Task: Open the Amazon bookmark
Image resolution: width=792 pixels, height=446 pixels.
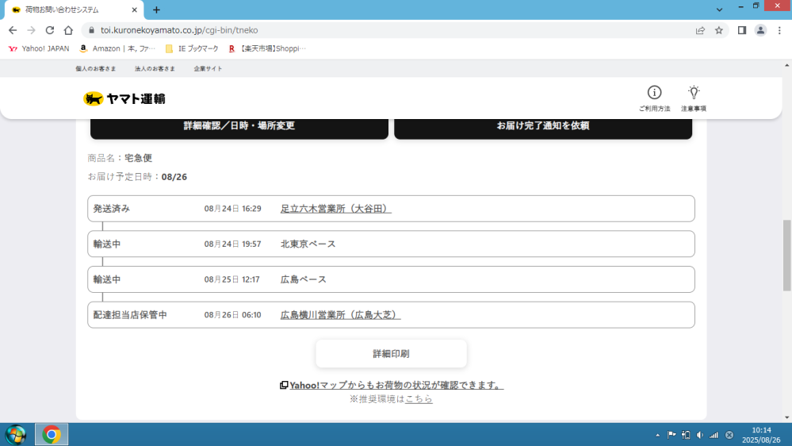Action: click(117, 48)
